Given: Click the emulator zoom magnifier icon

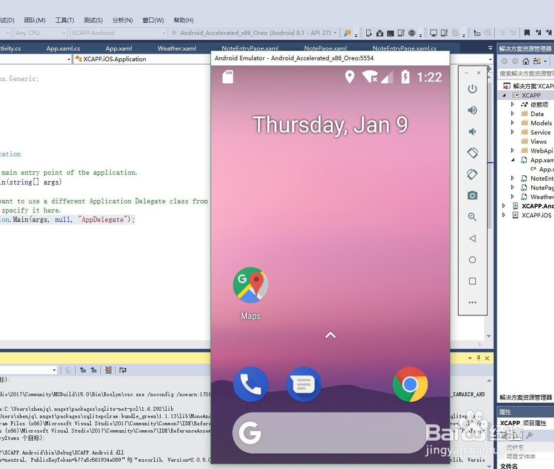Looking at the screenshot, I should click(473, 217).
